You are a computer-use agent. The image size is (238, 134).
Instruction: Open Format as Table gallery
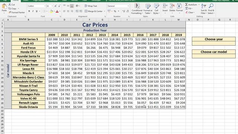coord(148,9)
